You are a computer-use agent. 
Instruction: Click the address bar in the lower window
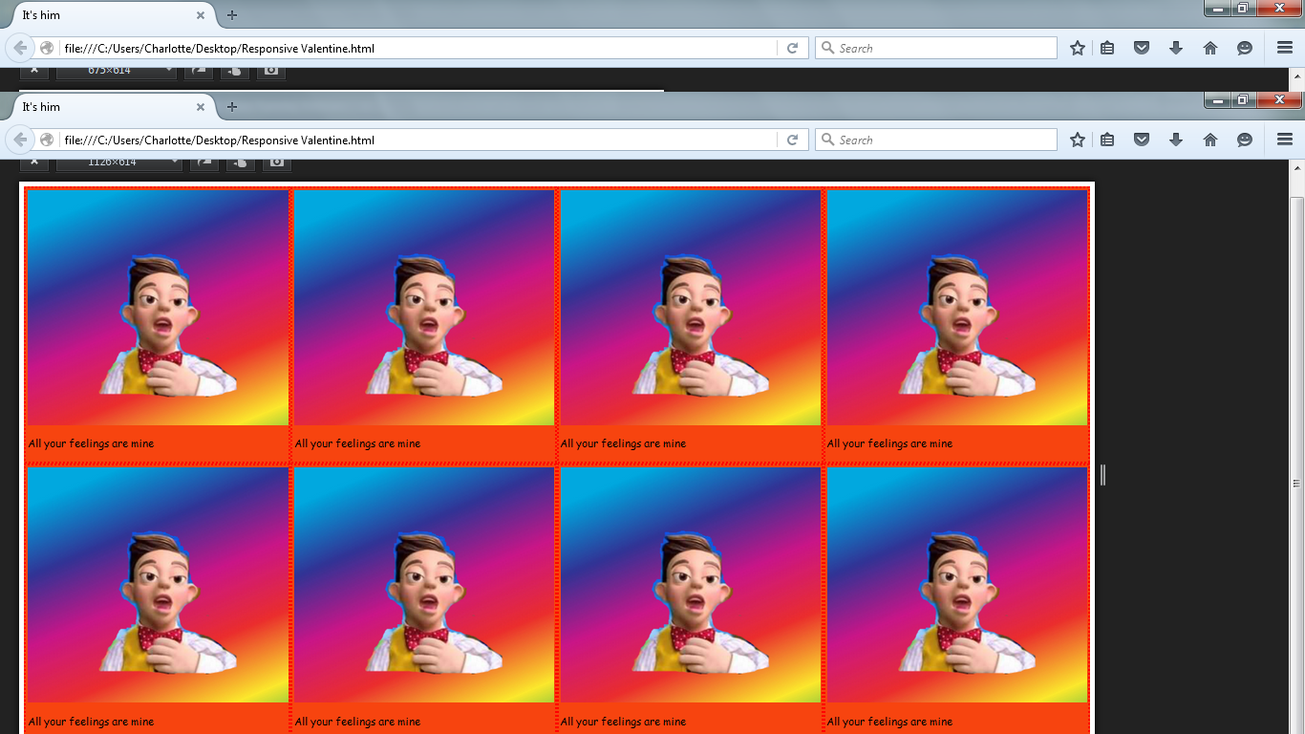pos(418,140)
